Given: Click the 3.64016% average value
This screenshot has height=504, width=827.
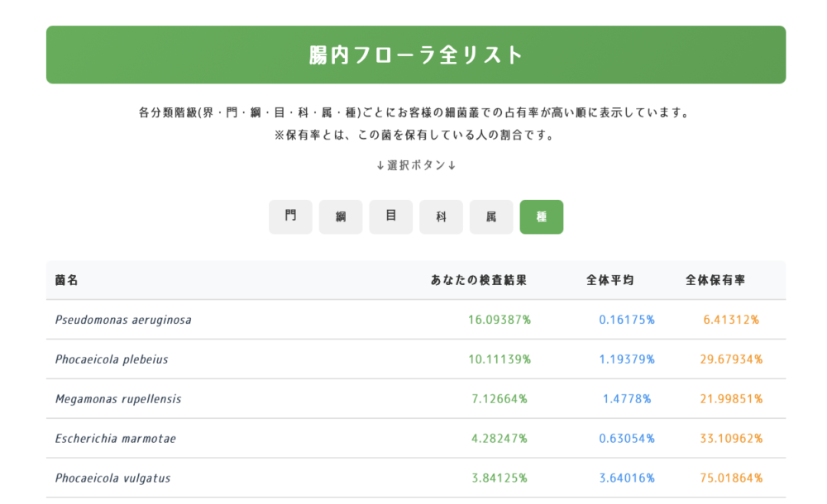Looking at the screenshot, I should (627, 478).
